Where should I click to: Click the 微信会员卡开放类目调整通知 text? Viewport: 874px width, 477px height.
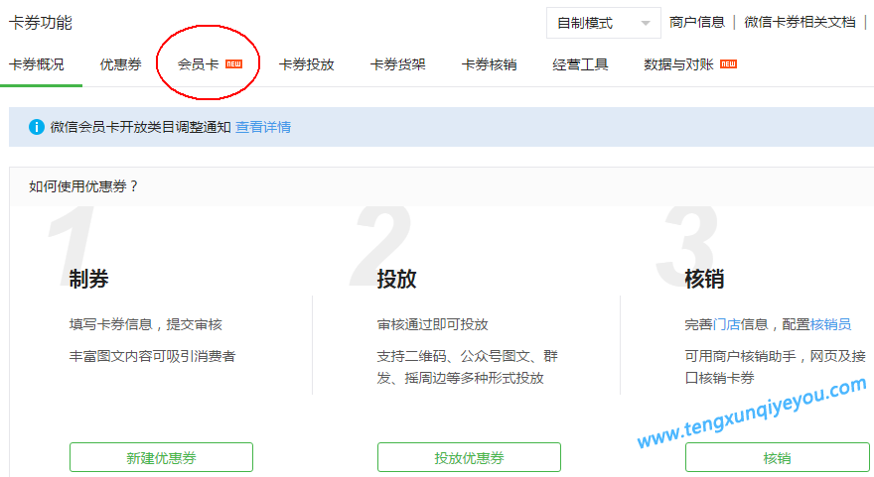click(x=140, y=127)
